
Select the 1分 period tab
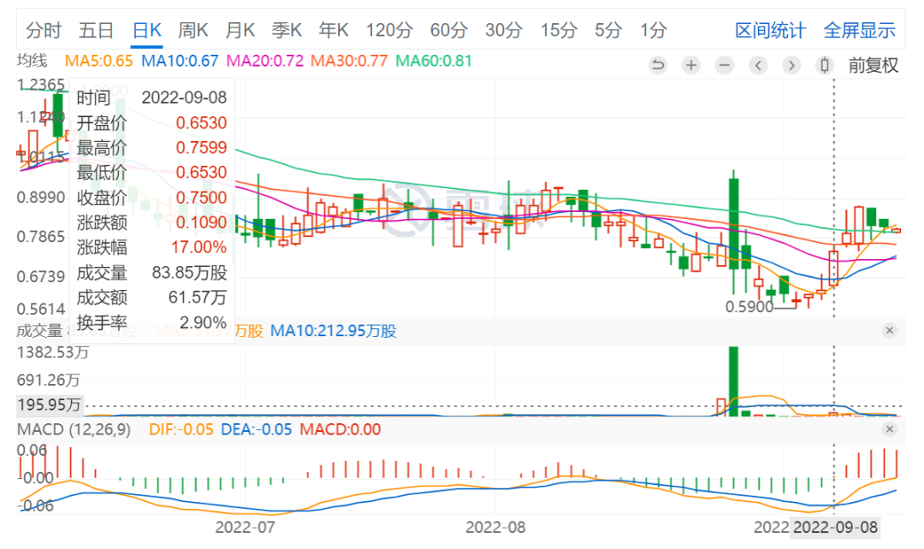tap(654, 30)
